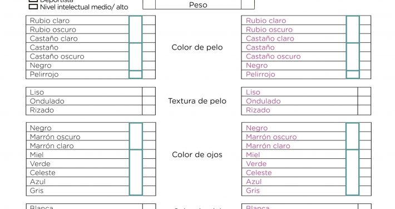Select right Marrón oscuro eye color cell
This screenshot has height=209, width=395.
tap(365, 137)
